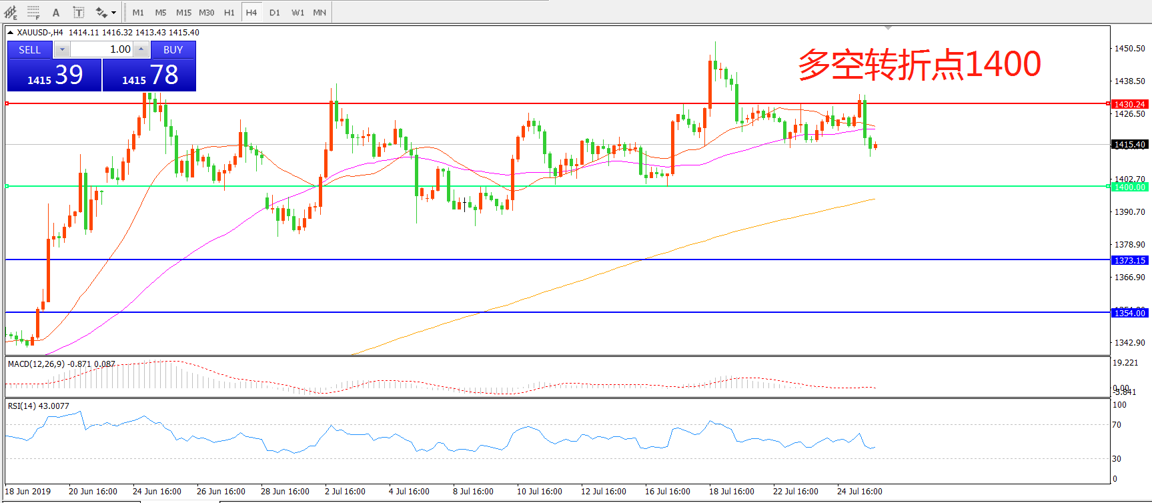This screenshot has height=503, width=1152.
Task: Select the H1 timeframe
Action: pos(229,13)
